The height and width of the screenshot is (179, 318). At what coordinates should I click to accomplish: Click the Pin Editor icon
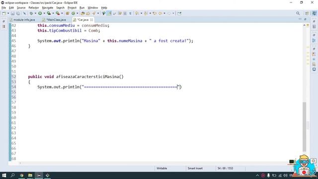coord(179,13)
